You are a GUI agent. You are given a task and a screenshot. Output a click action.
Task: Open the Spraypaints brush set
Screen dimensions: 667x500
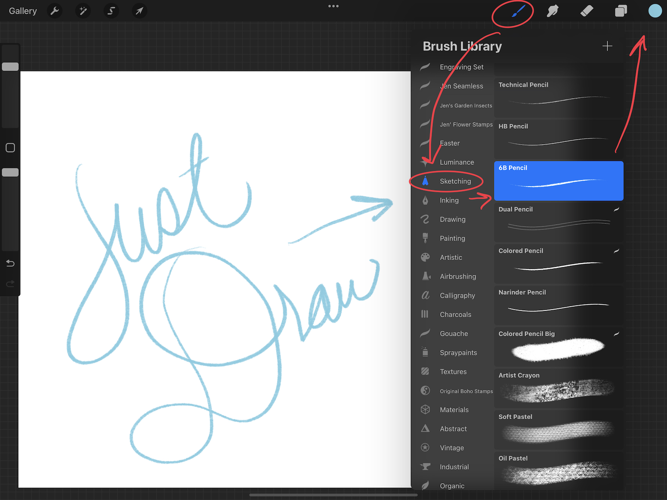pyautogui.click(x=453, y=352)
